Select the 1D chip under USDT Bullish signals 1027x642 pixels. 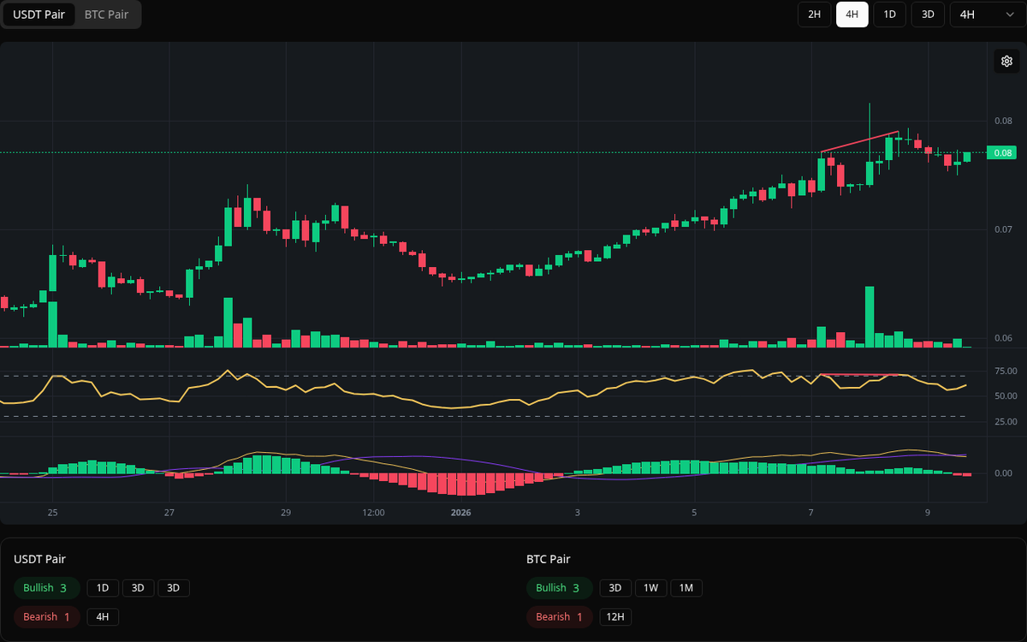click(102, 588)
